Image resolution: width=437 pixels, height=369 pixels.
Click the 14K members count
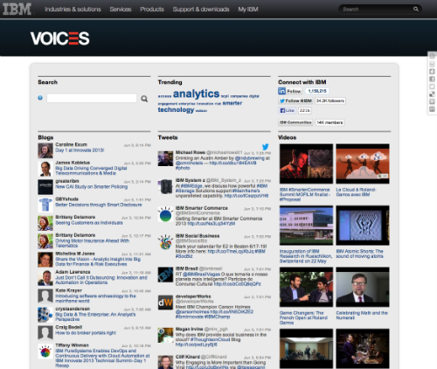pos(329,122)
